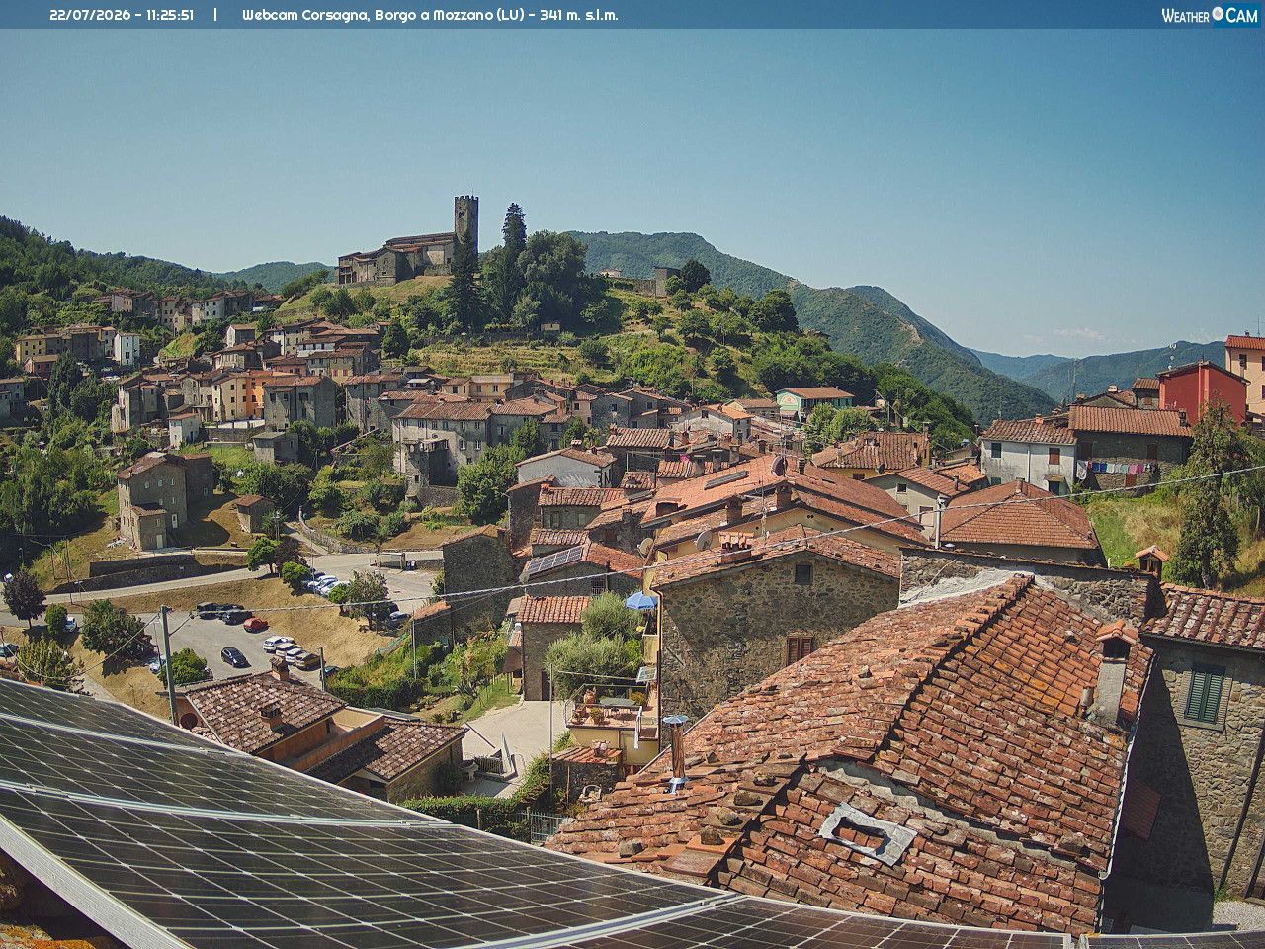The width and height of the screenshot is (1265, 949).
Task: Click the green window shutters on the stone wall
Action: click(x=1204, y=693)
